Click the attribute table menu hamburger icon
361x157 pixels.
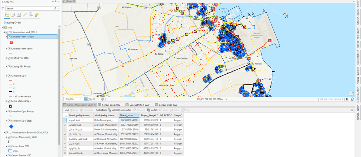tap(352, 110)
